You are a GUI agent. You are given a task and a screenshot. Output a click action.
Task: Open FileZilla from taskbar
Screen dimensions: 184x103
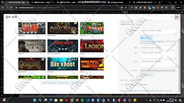119,100
